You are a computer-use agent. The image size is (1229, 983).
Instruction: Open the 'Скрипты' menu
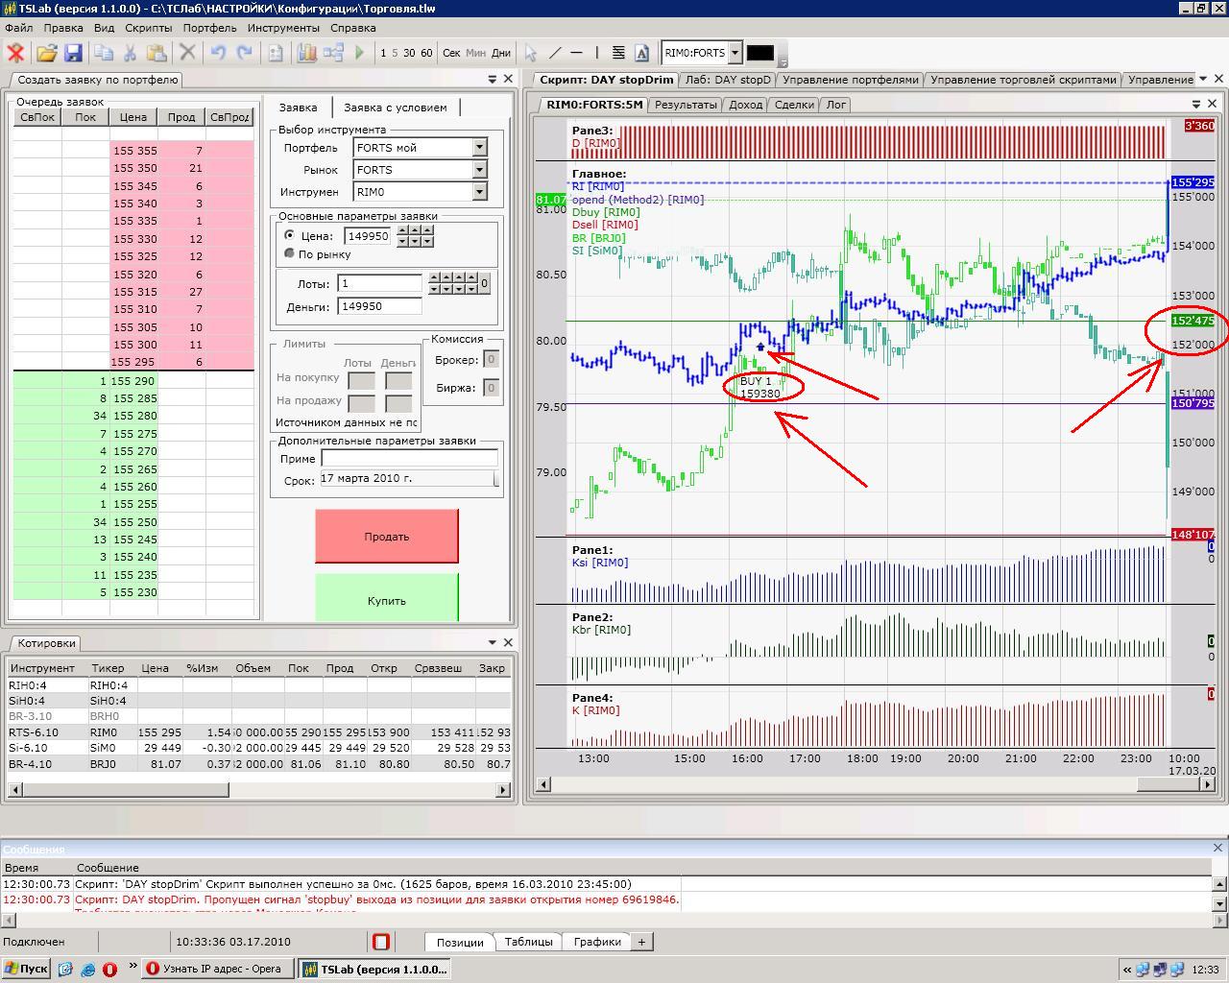pyautogui.click(x=148, y=28)
